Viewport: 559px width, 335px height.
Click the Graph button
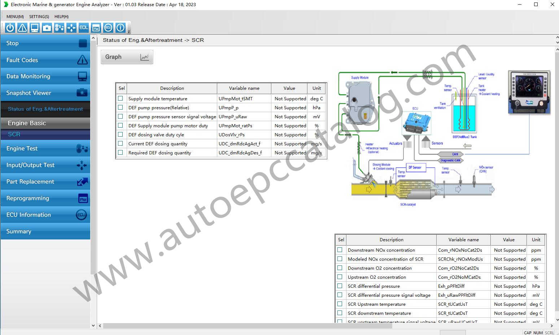point(127,57)
